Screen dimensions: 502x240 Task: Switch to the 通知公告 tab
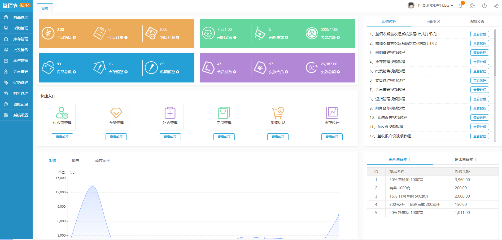(477, 21)
